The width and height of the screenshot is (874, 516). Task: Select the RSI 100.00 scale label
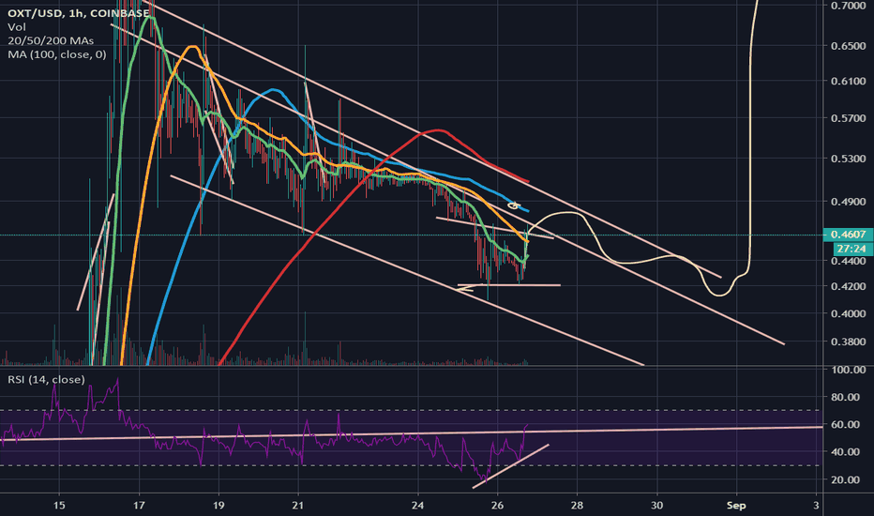[x=849, y=370]
